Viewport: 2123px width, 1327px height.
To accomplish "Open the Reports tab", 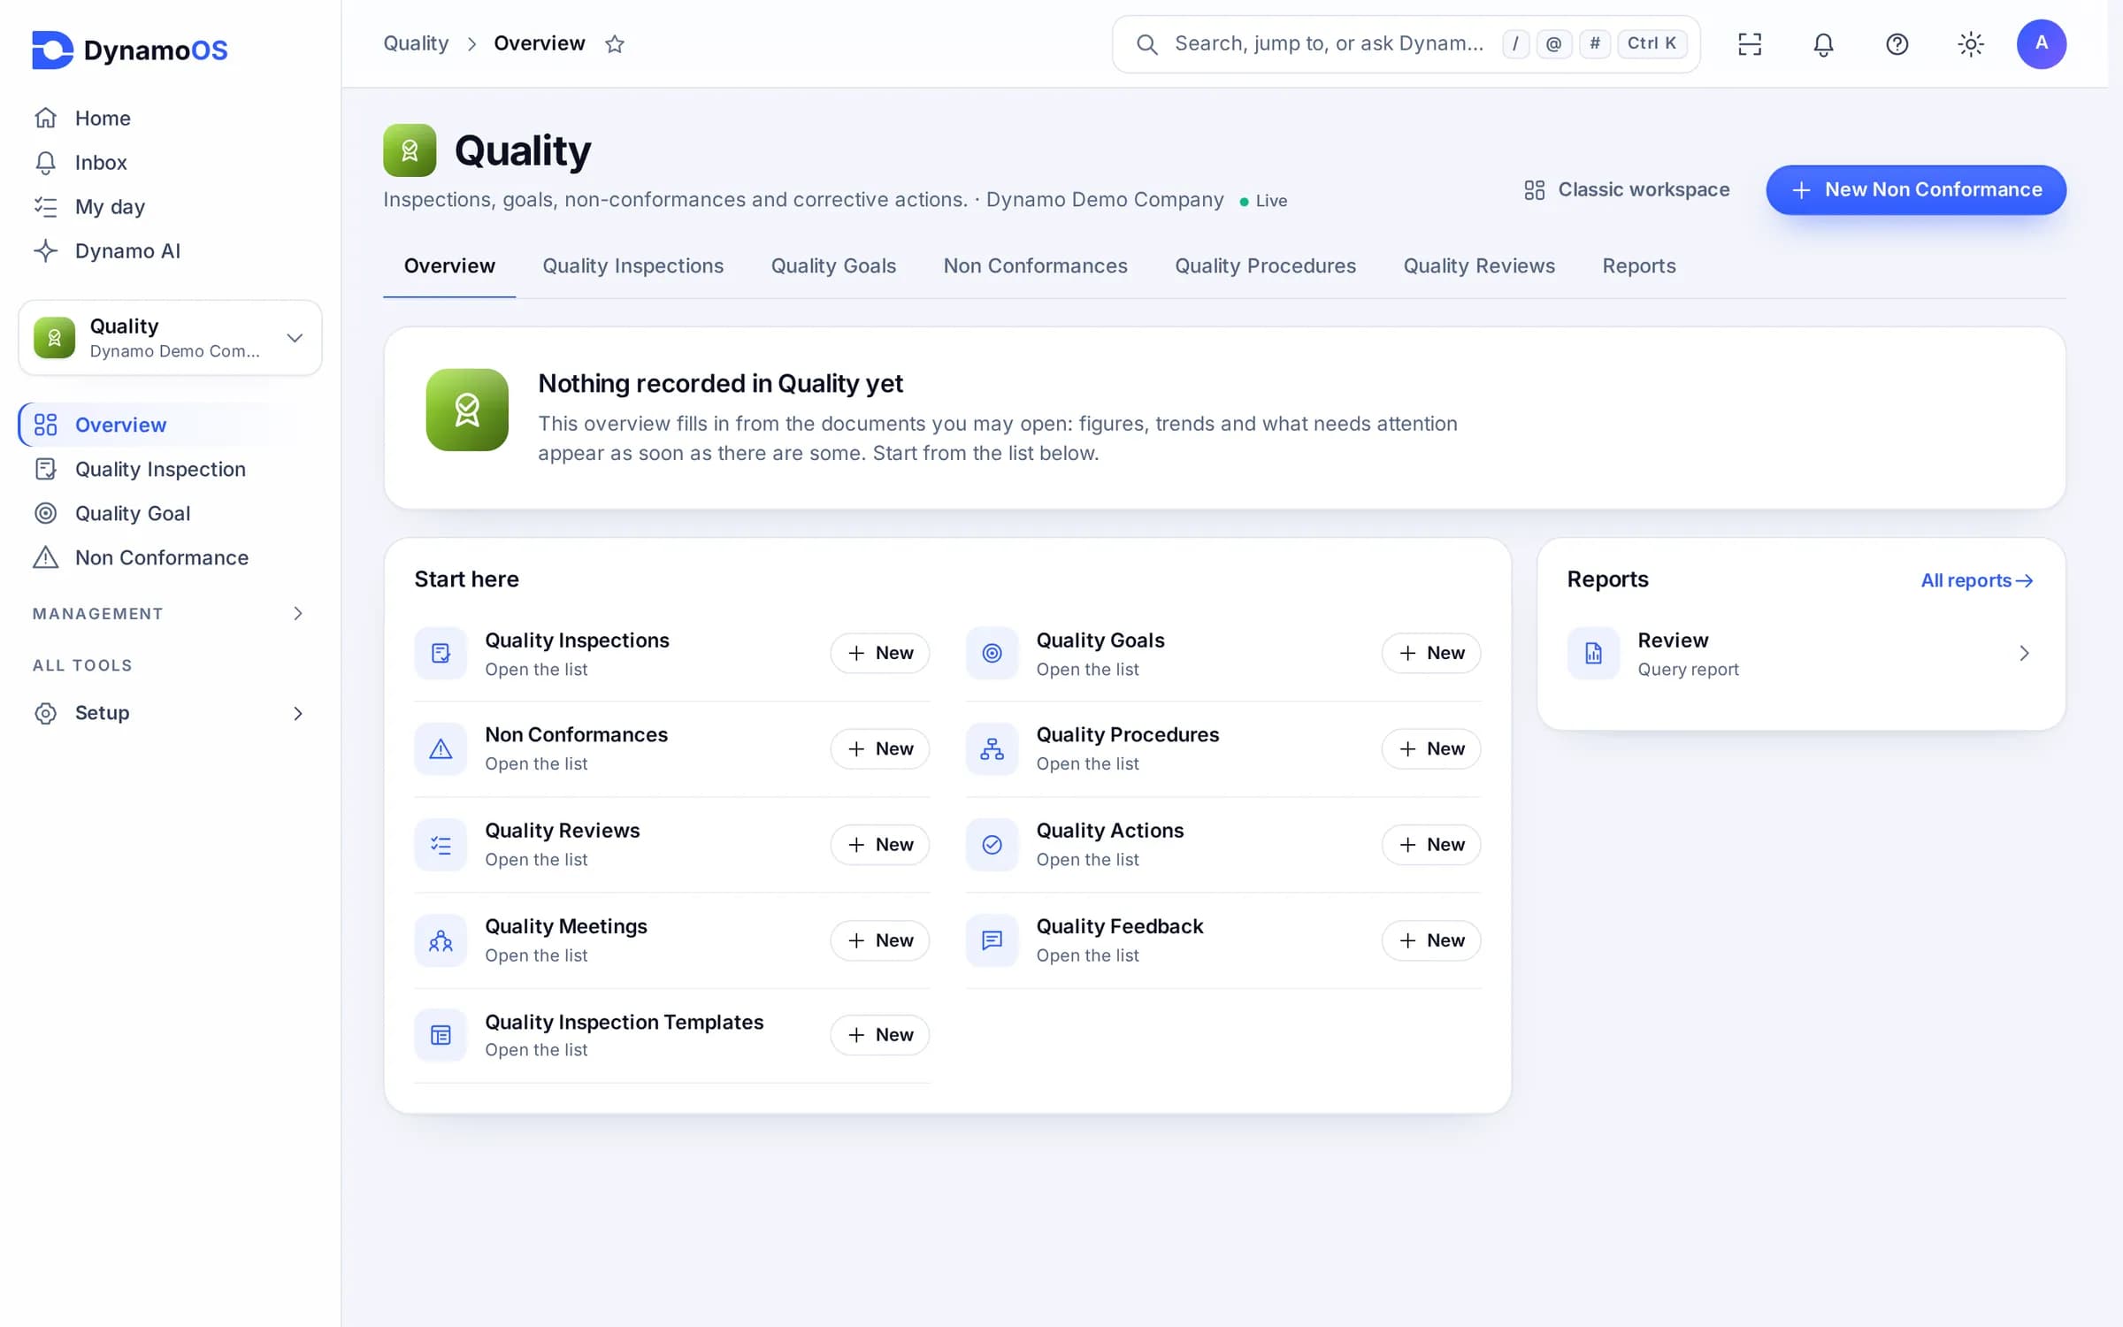I will click(x=1638, y=266).
